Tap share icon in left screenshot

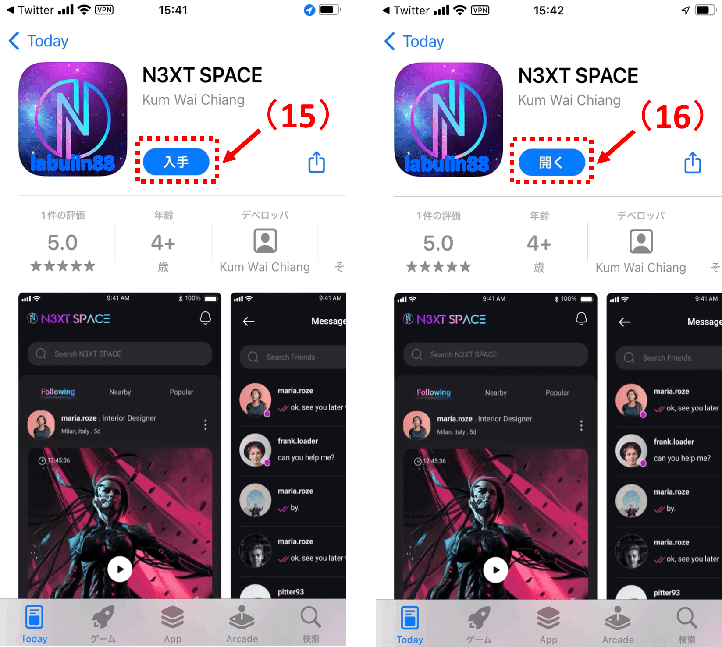tap(317, 162)
